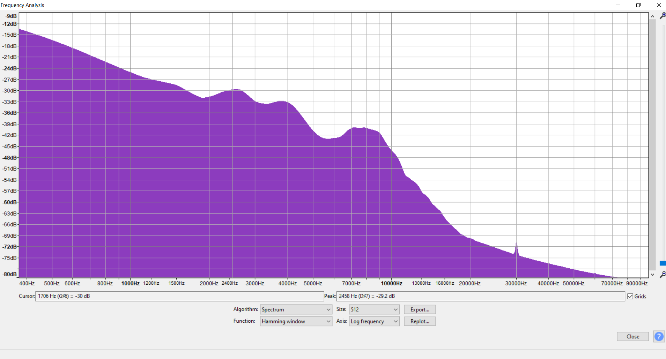This screenshot has width=666, height=359.
Task: Click the Cursor readout field
Action: click(x=179, y=296)
